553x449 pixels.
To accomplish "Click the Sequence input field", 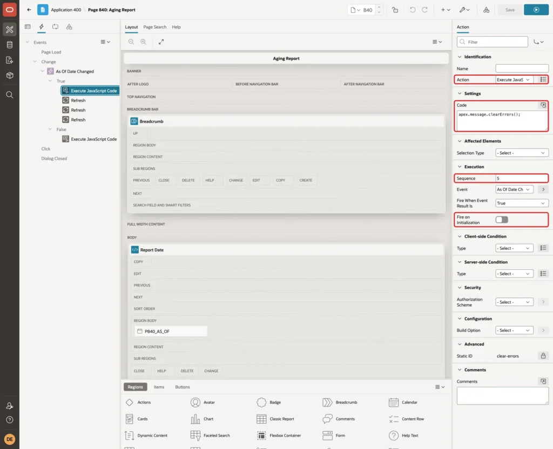I will 522,178.
